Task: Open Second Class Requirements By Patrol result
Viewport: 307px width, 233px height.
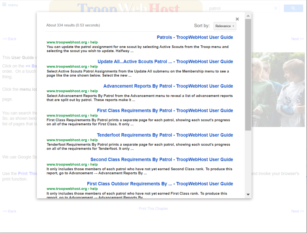Action: pos(162,159)
